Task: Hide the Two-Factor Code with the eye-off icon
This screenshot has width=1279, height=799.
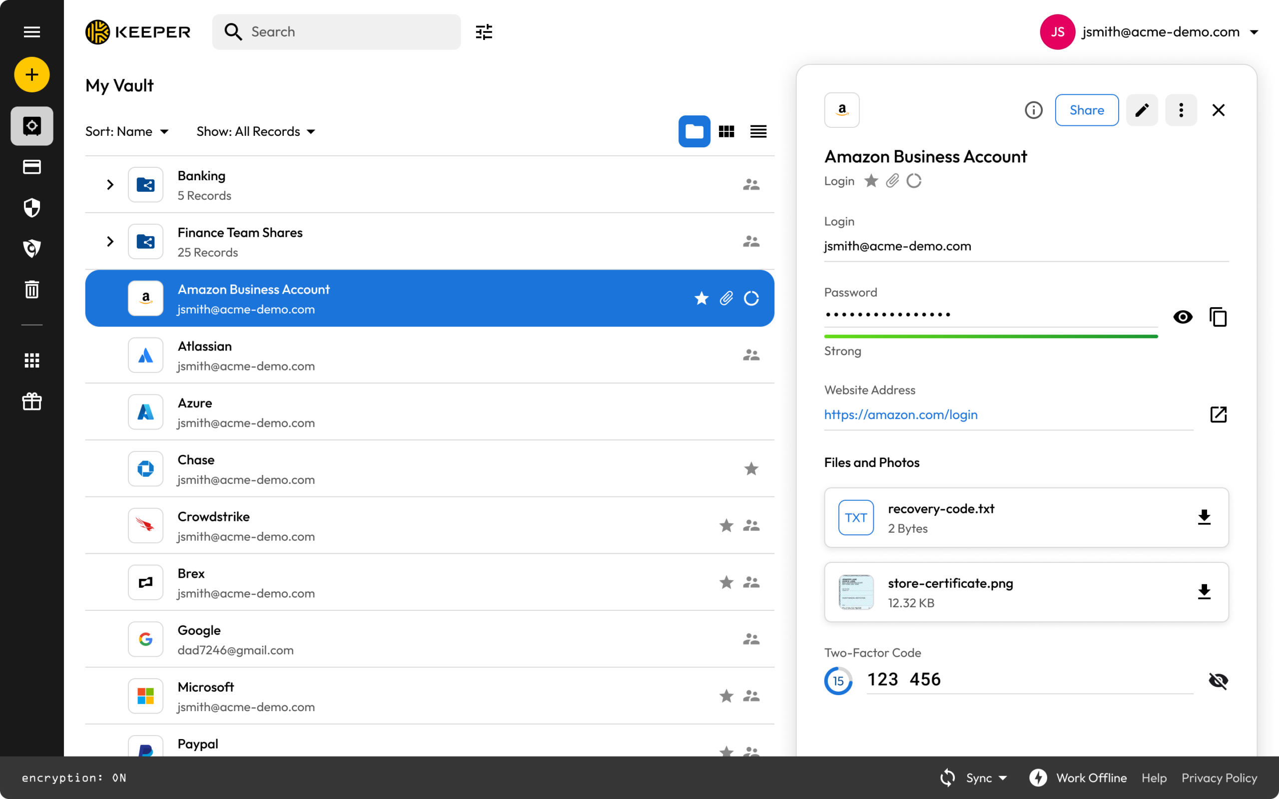Action: point(1218,681)
